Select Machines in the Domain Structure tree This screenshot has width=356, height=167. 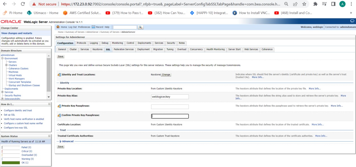(x=13, y=72)
